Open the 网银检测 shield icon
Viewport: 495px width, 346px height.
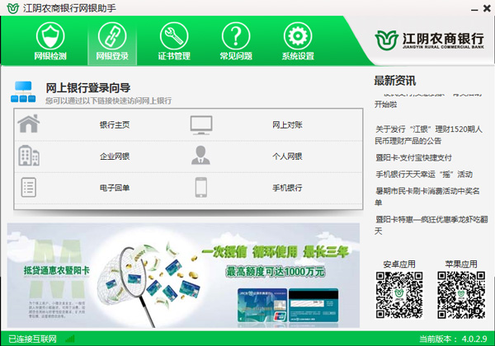(50, 36)
